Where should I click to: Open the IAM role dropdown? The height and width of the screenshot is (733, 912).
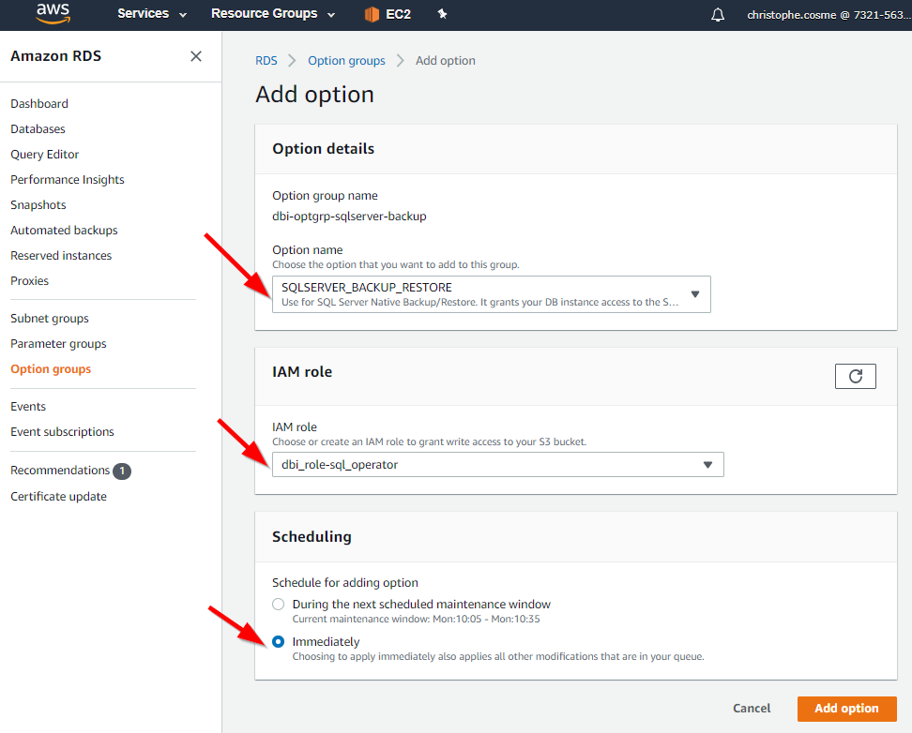[498, 464]
